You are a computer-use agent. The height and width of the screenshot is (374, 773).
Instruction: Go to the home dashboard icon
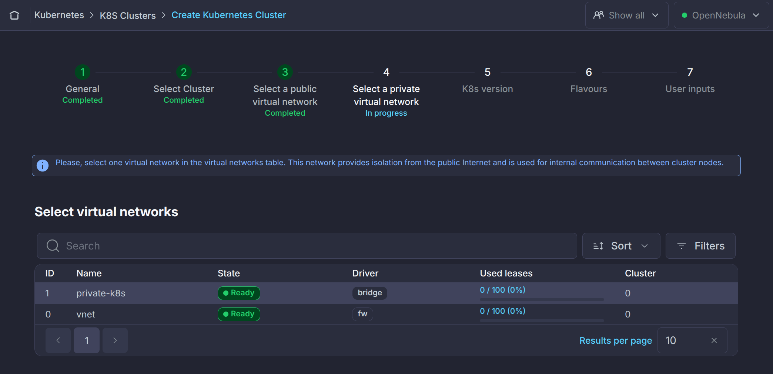(x=14, y=15)
